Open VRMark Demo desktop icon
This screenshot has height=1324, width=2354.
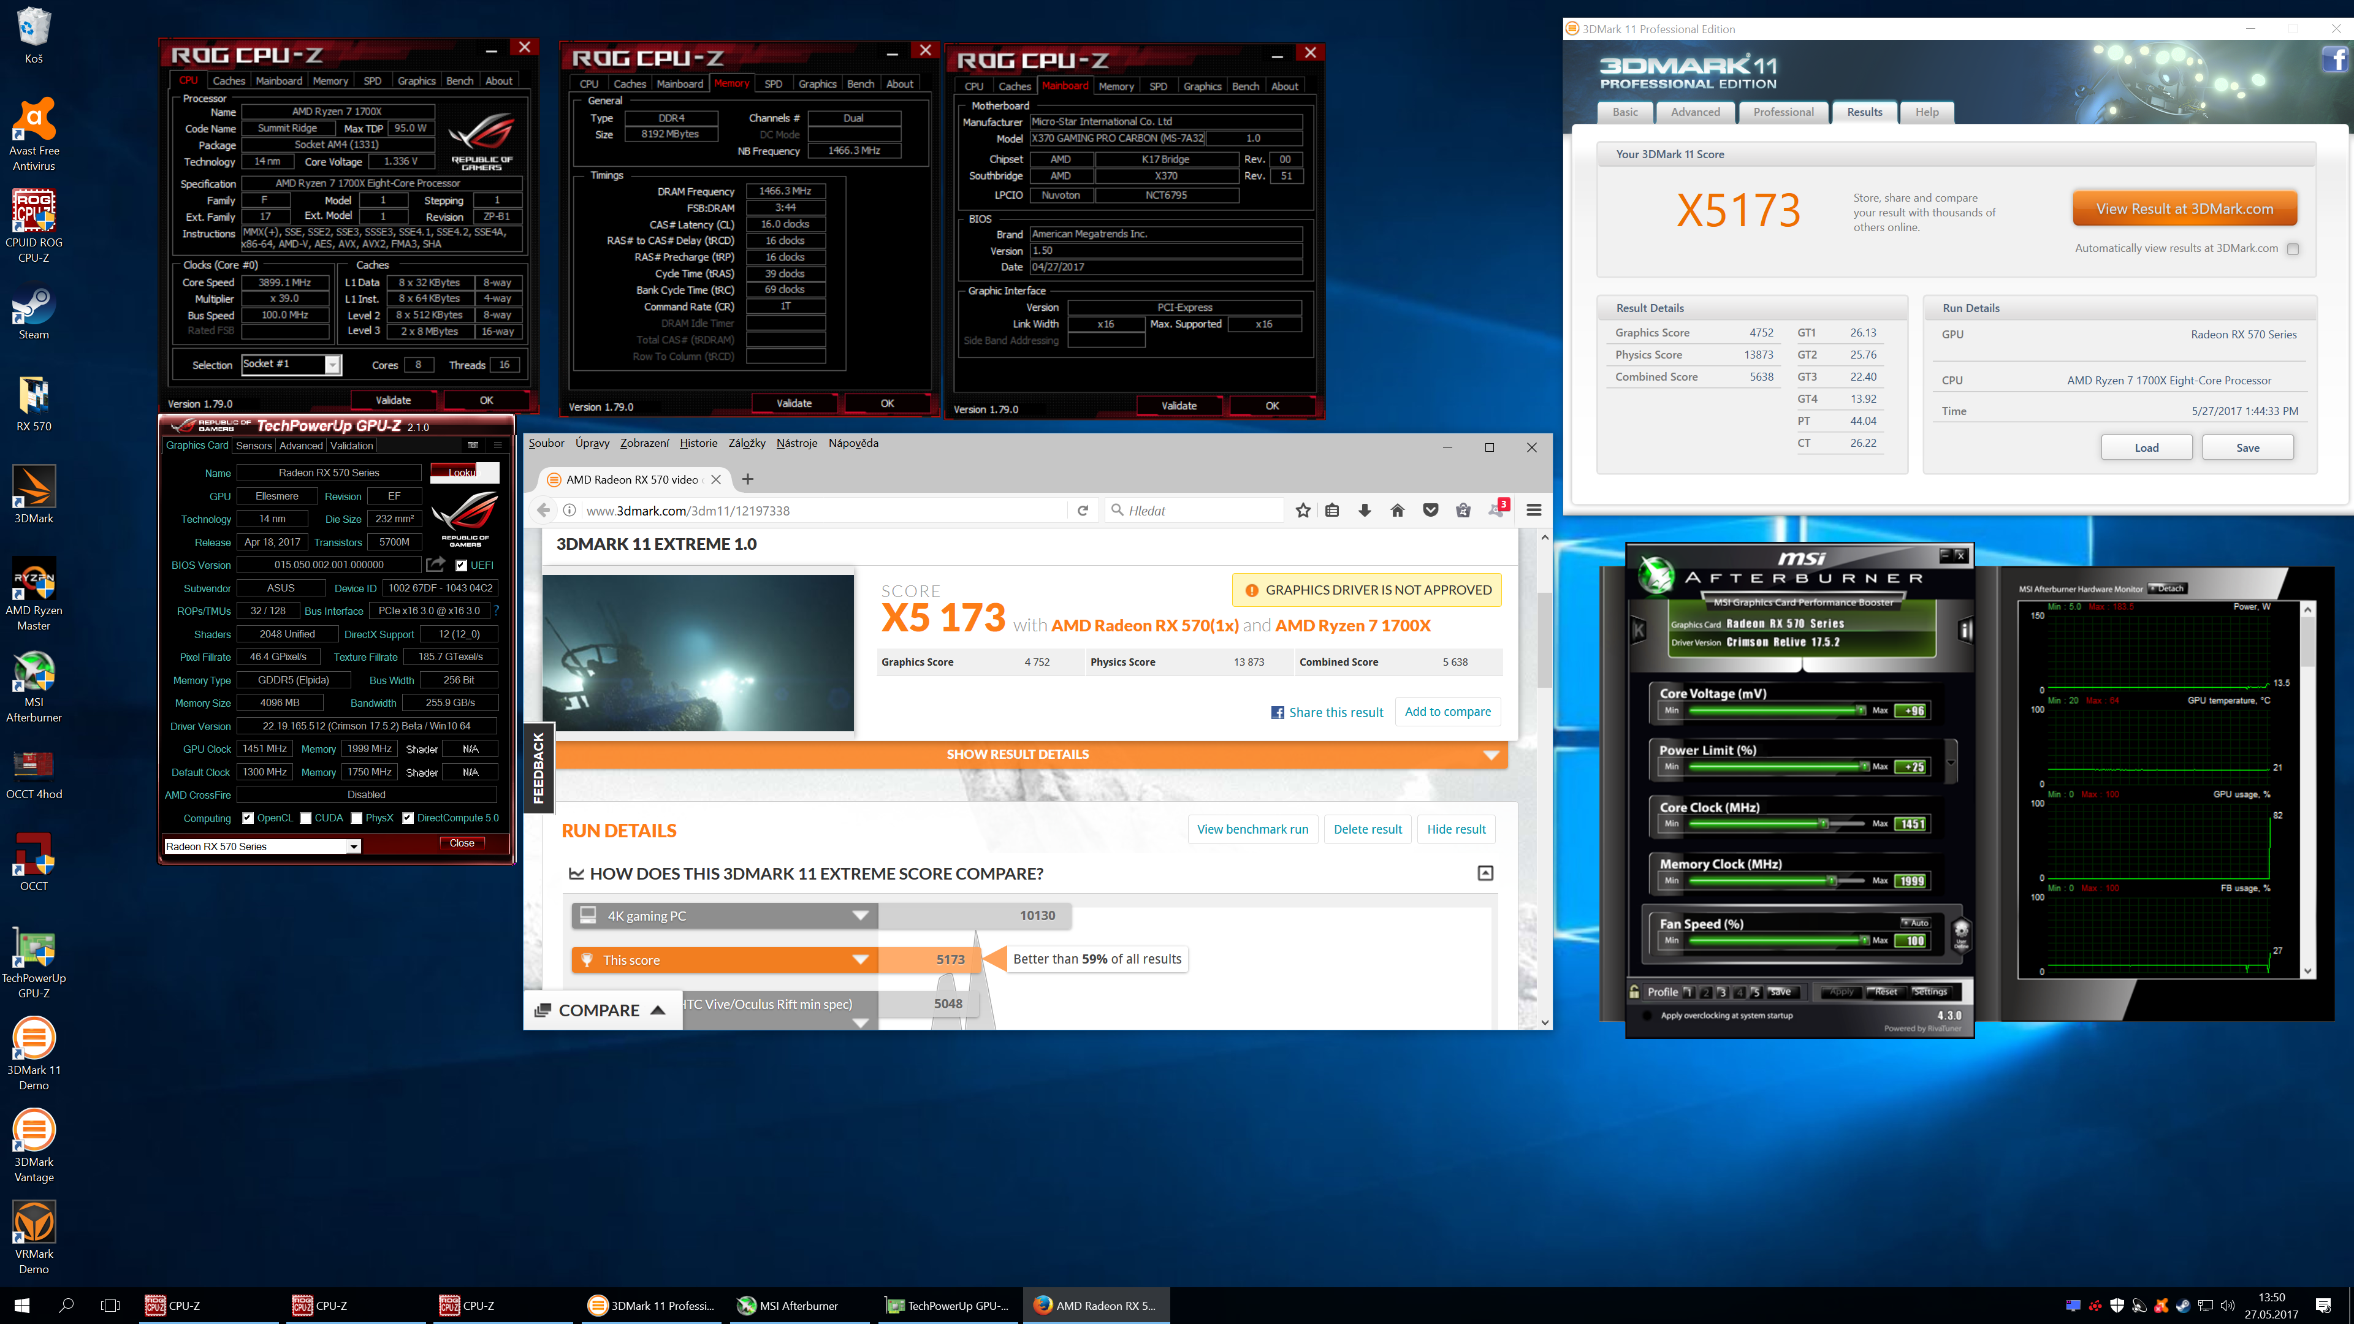tap(34, 1238)
